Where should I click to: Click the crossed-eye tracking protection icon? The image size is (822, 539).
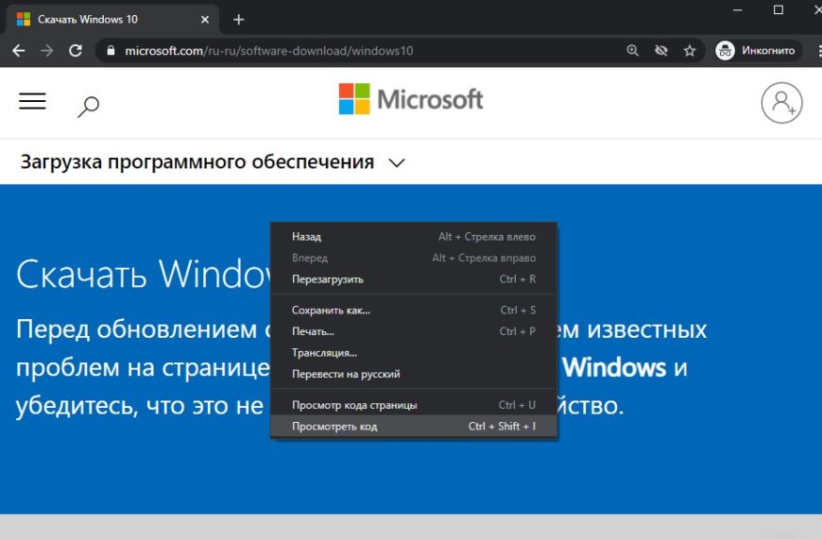pos(661,50)
